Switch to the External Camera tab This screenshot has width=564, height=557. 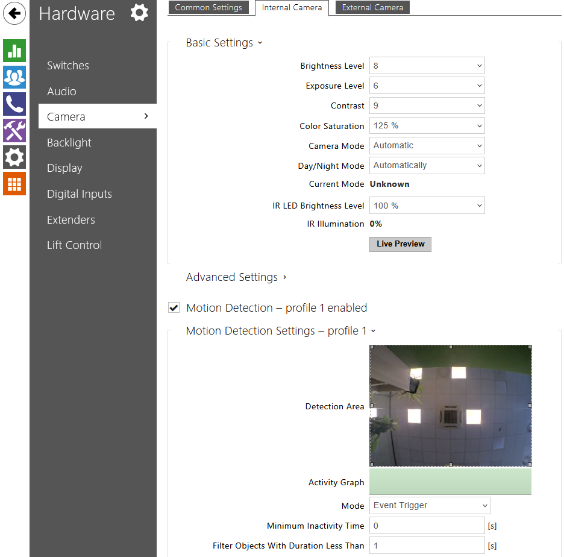click(372, 7)
